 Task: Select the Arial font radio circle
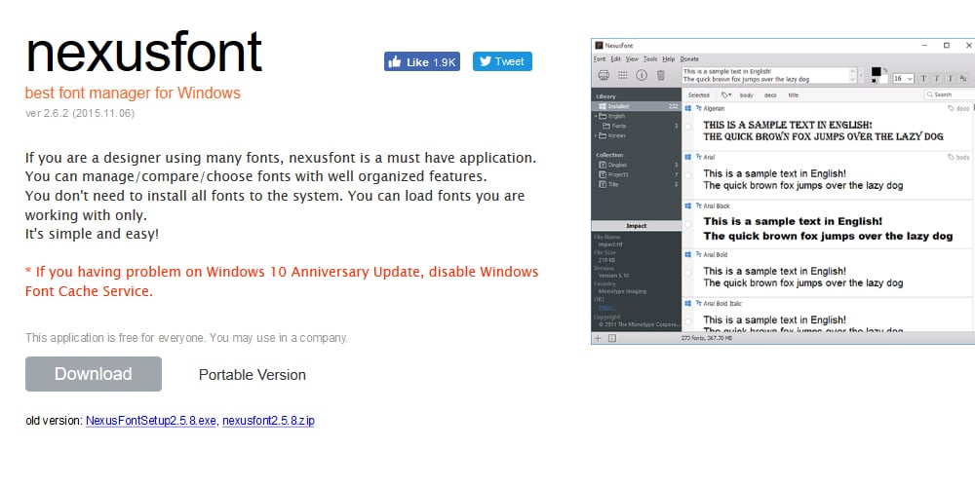[688, 176]
